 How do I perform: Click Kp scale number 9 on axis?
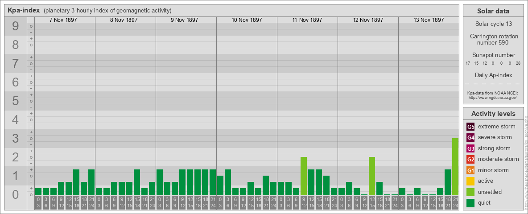[x=16, y=26]
